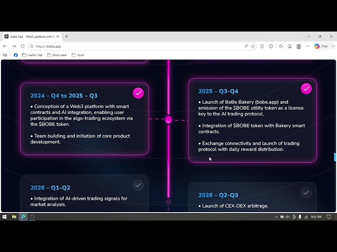Go forward to the next page

click(14, 46)
